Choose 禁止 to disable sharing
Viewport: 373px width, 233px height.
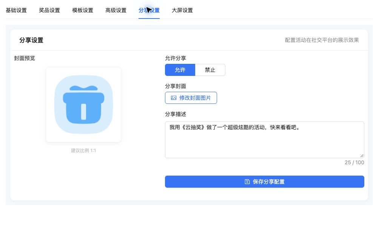(210, 70)
